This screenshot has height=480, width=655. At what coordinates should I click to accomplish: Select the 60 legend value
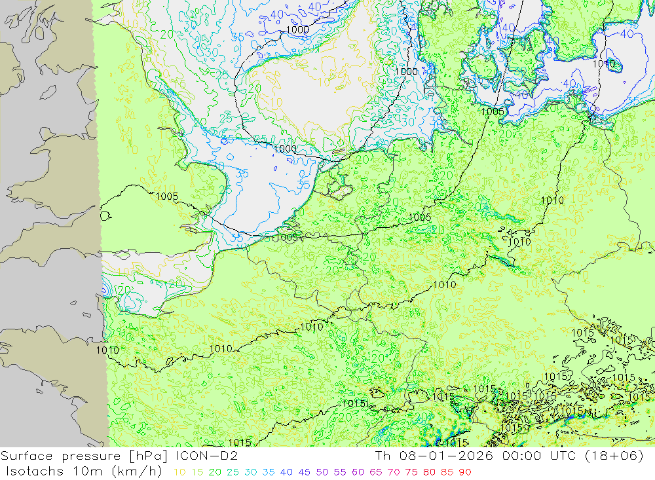(358, 473)
